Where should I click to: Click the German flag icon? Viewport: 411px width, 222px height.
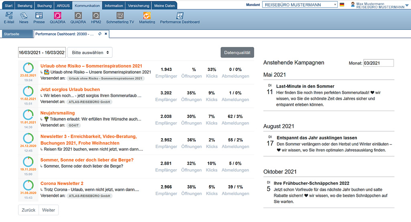pos(342,5)
